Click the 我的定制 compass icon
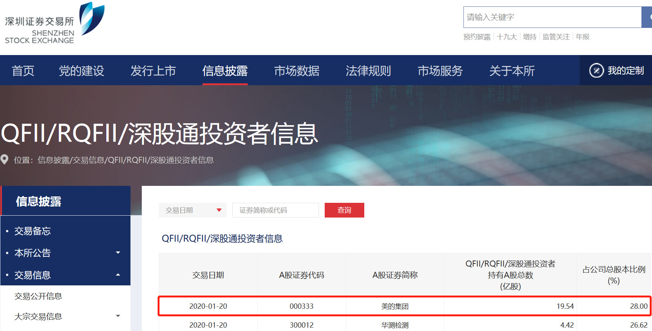The image size is (652, 331). (x=596, y=70)
